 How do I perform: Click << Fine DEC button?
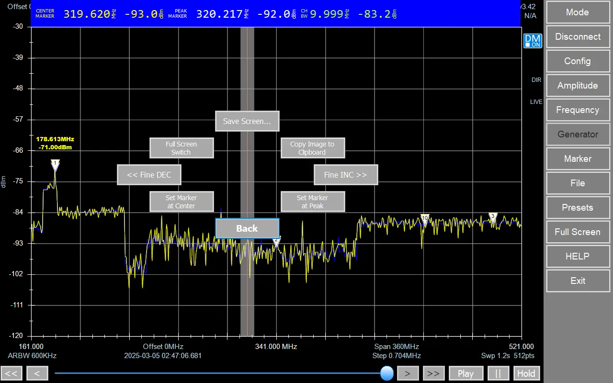point(149,175)
